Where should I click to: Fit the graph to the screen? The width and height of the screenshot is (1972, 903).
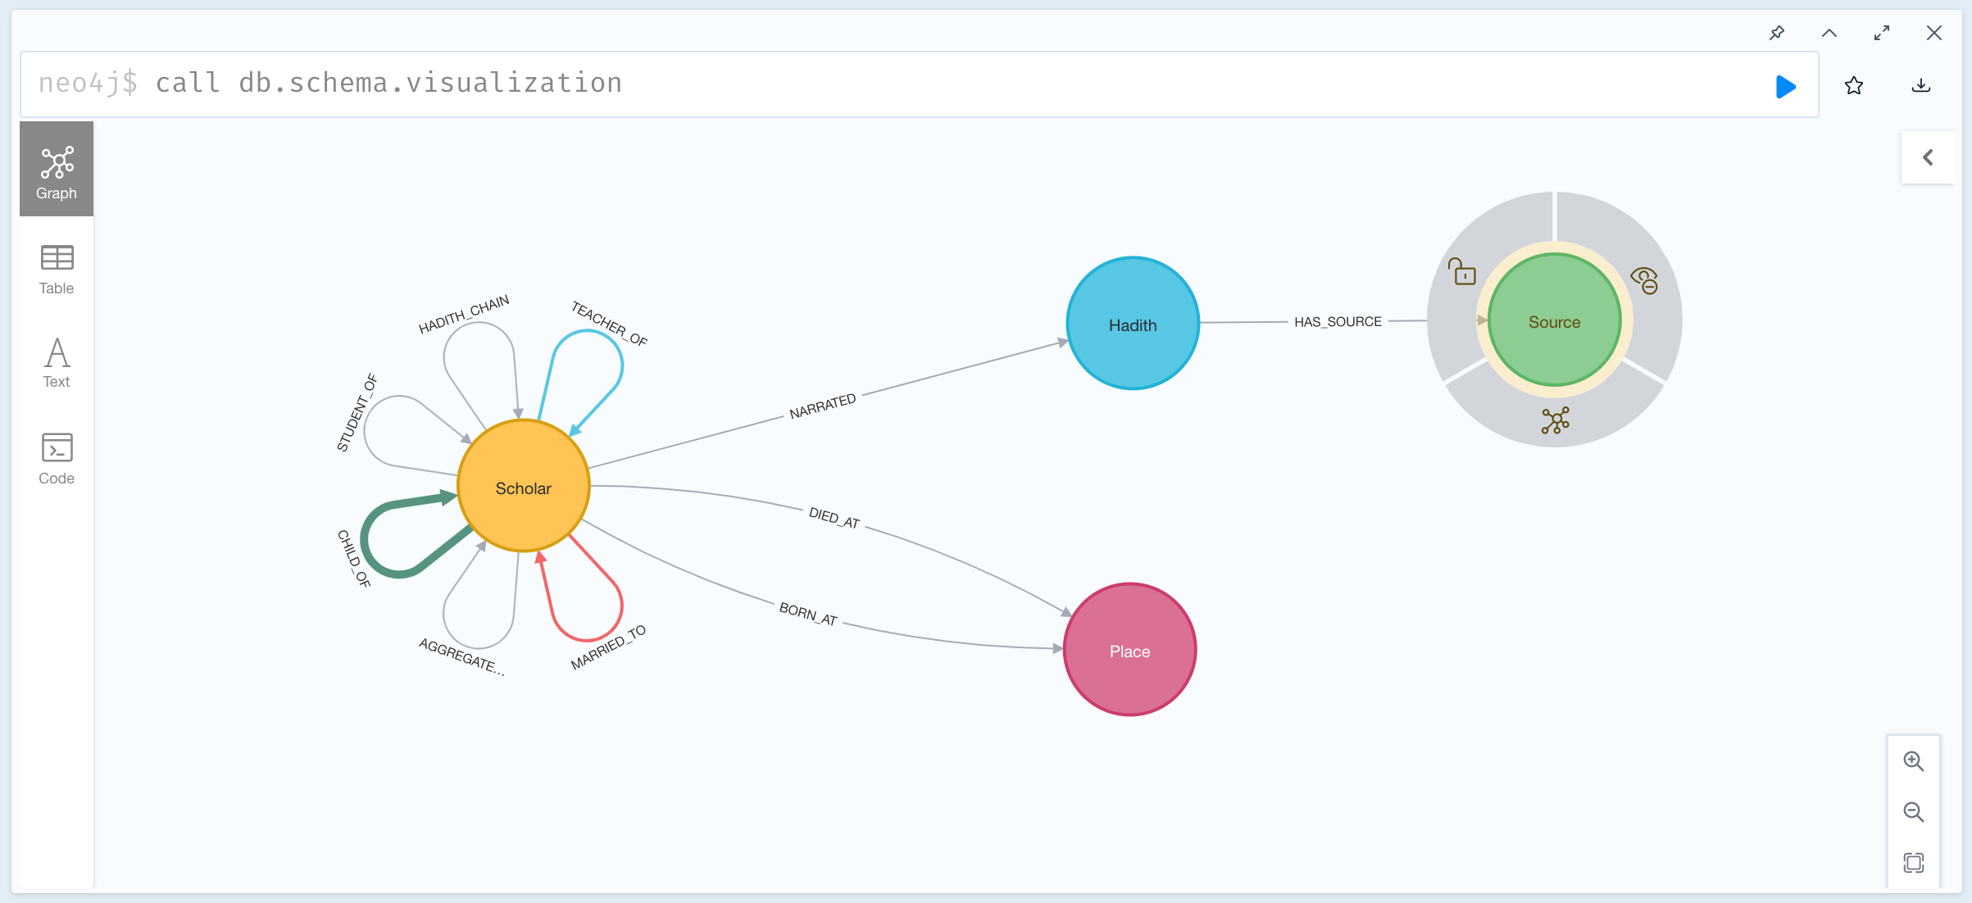(x=1913, y=862)
